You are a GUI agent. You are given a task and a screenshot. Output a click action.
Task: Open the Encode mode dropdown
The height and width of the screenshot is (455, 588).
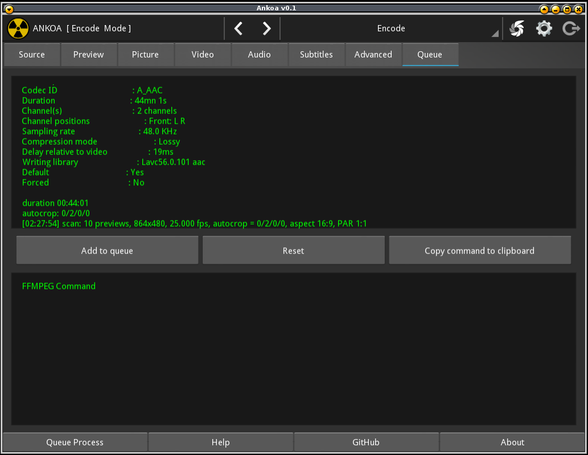pyautogui.click(x=391, y=28)
